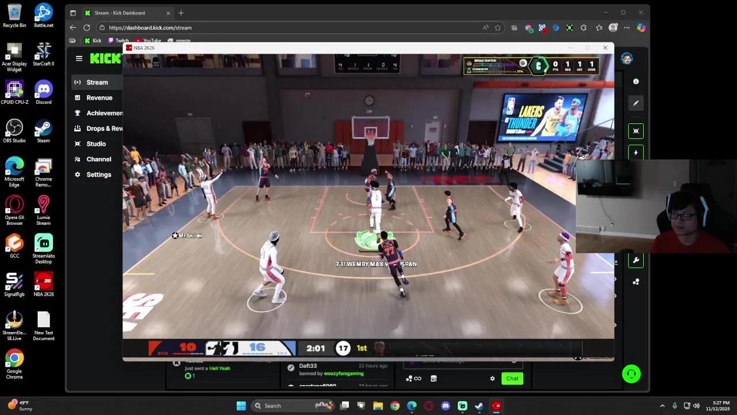
Task: Open File Explorer from the taskbar
Action: pos(378,406)
